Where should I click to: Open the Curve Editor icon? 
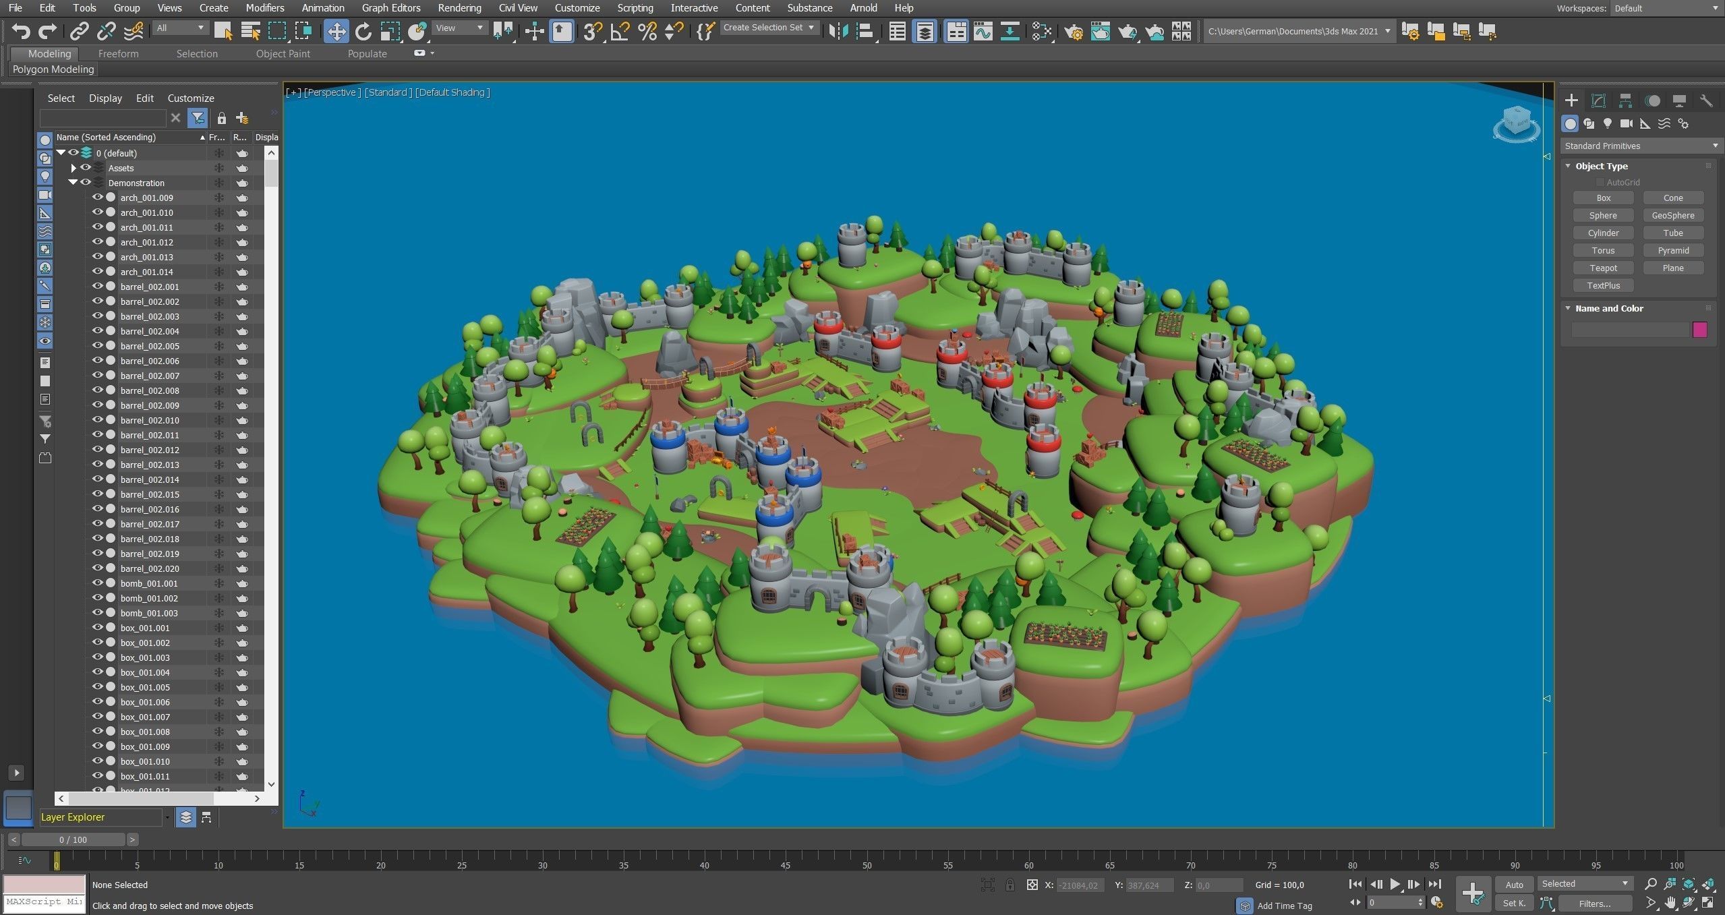point(983,31)
